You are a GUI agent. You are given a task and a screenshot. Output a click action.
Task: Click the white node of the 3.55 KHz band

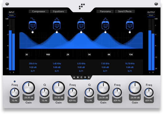tap(81, 32)
